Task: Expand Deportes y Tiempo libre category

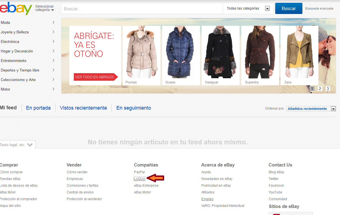Action: coord(27,70)
